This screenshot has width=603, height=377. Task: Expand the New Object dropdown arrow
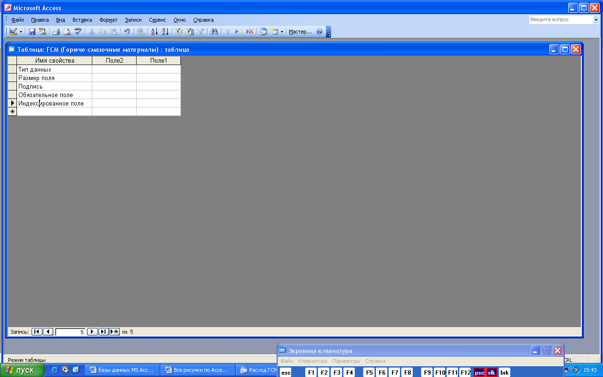coord(282,32)
